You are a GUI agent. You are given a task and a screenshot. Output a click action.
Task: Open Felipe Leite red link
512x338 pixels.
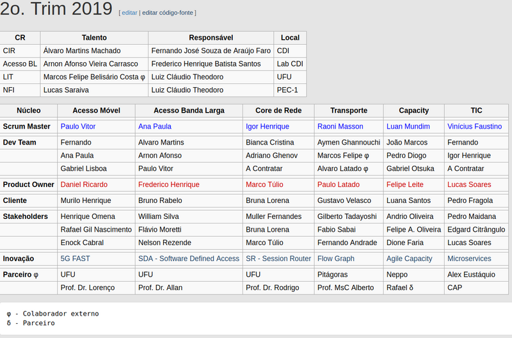coord(405,184)
